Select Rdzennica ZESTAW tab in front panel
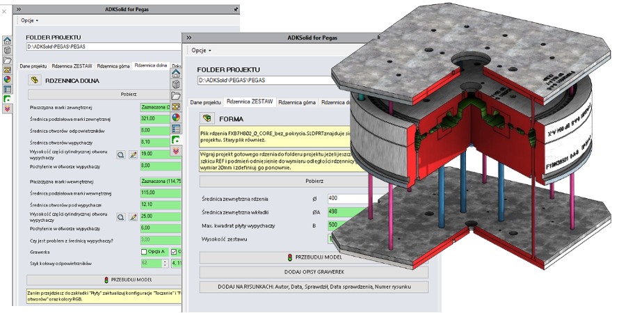Image resolution: width=619 pixels, height=313 pixels. [250, 102]
